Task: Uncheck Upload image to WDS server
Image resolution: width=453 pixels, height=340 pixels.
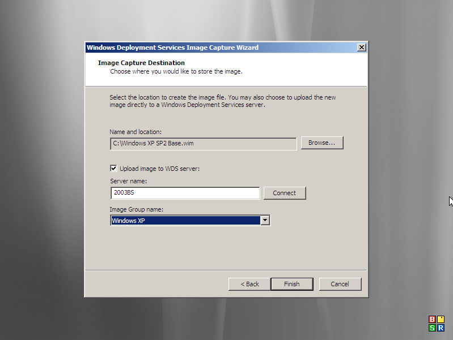Action: pos(113,169)
